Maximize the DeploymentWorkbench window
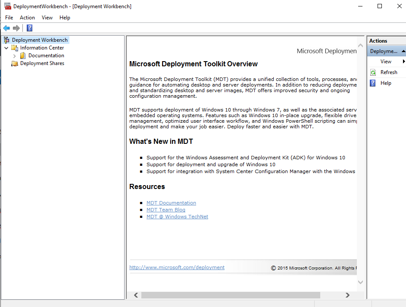The width and height of the screenshot is (406, 307). [x=380, y=6]
